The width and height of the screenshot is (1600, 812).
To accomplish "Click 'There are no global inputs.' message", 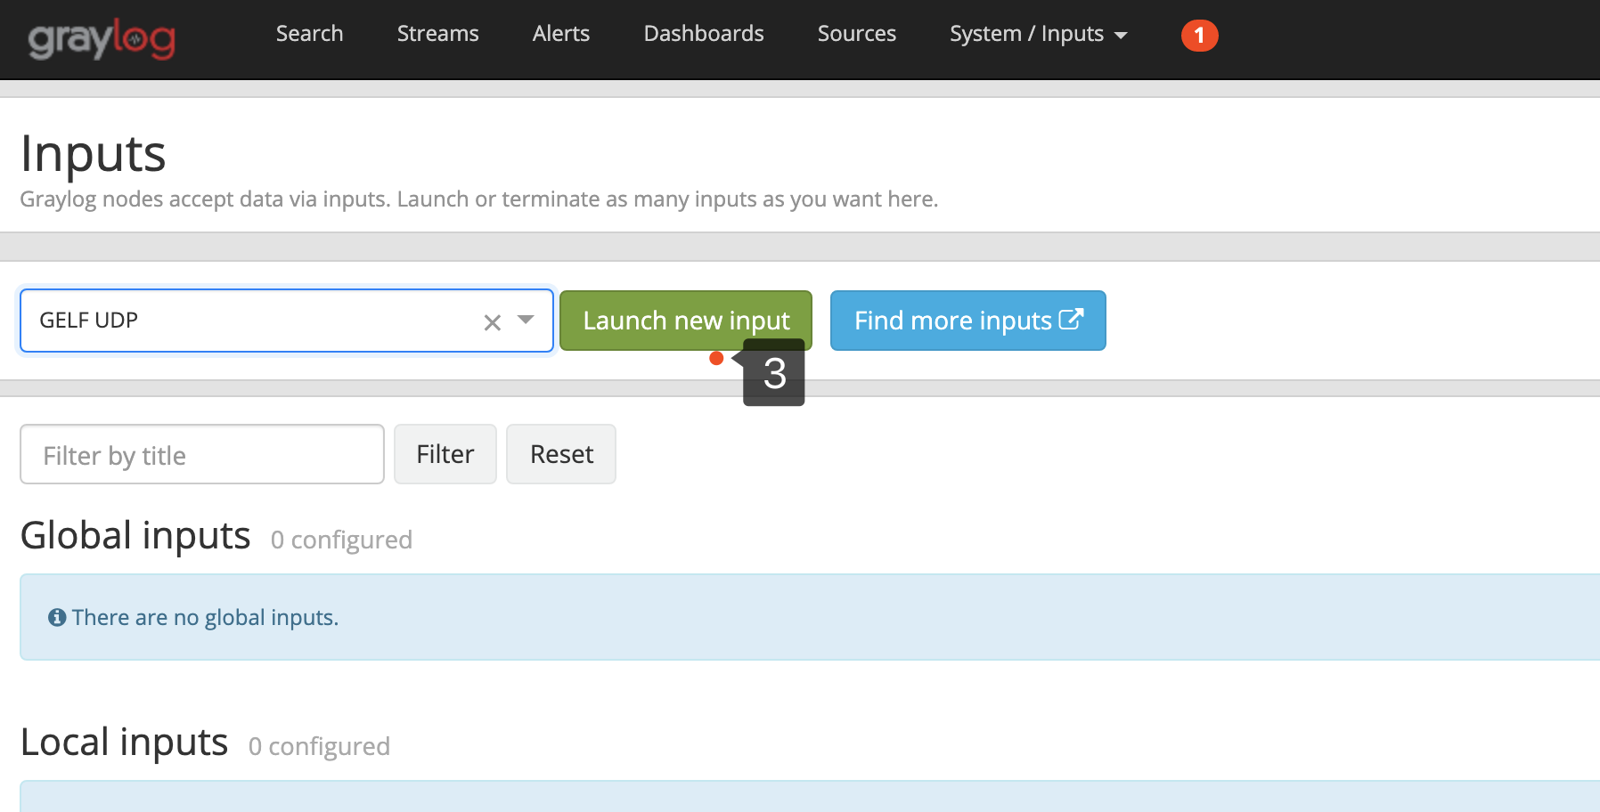I will [x=205, y=618].
